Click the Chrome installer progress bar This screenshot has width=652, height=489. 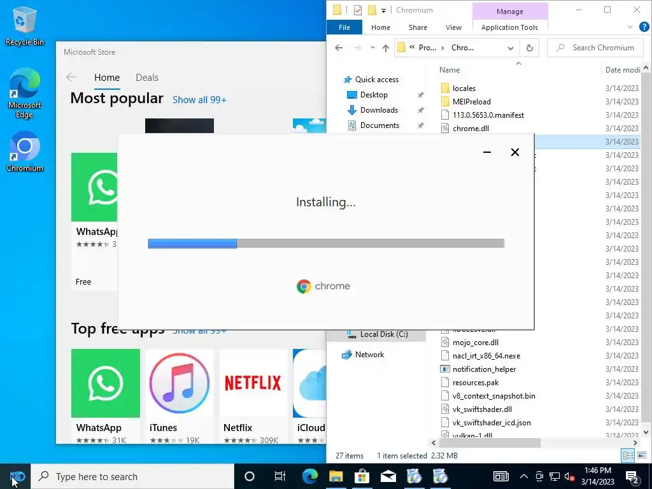tap(326, 243)
